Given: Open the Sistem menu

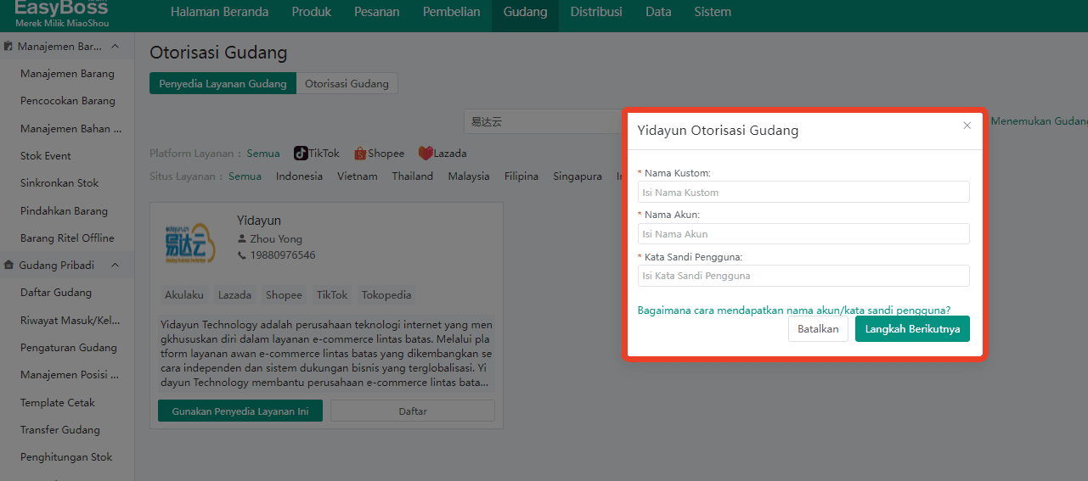Looking at the screenshot, I should (713, 12).
